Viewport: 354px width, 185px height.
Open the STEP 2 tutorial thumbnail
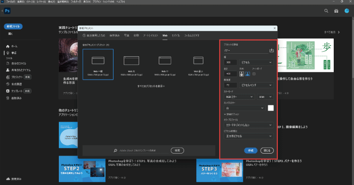[x=82, y=169]
